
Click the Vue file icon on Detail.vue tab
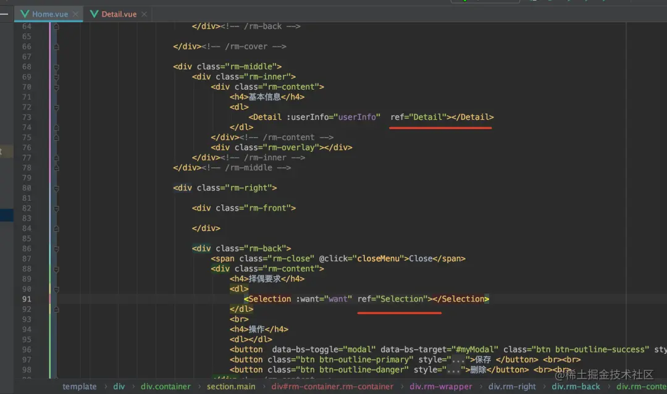click(94, 14)
